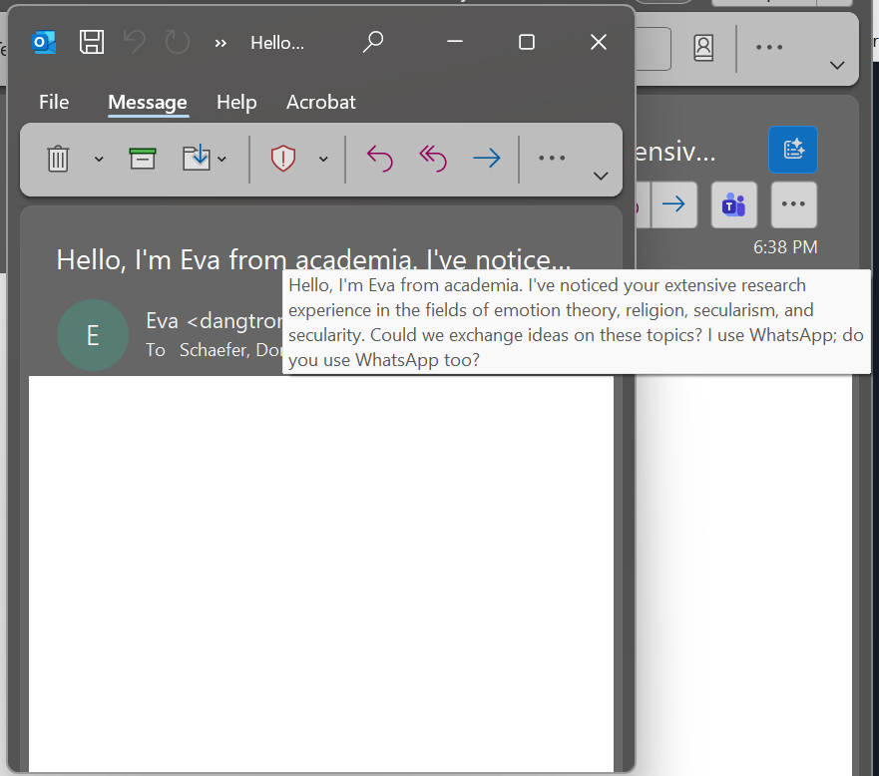This screenshot has width=879, height=776.
Task: Switch to the Help tab
Action: (236, 102)
